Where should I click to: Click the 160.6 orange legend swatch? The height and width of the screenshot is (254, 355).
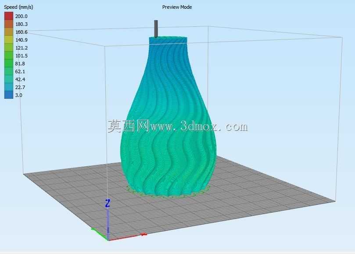pos(9,32)
